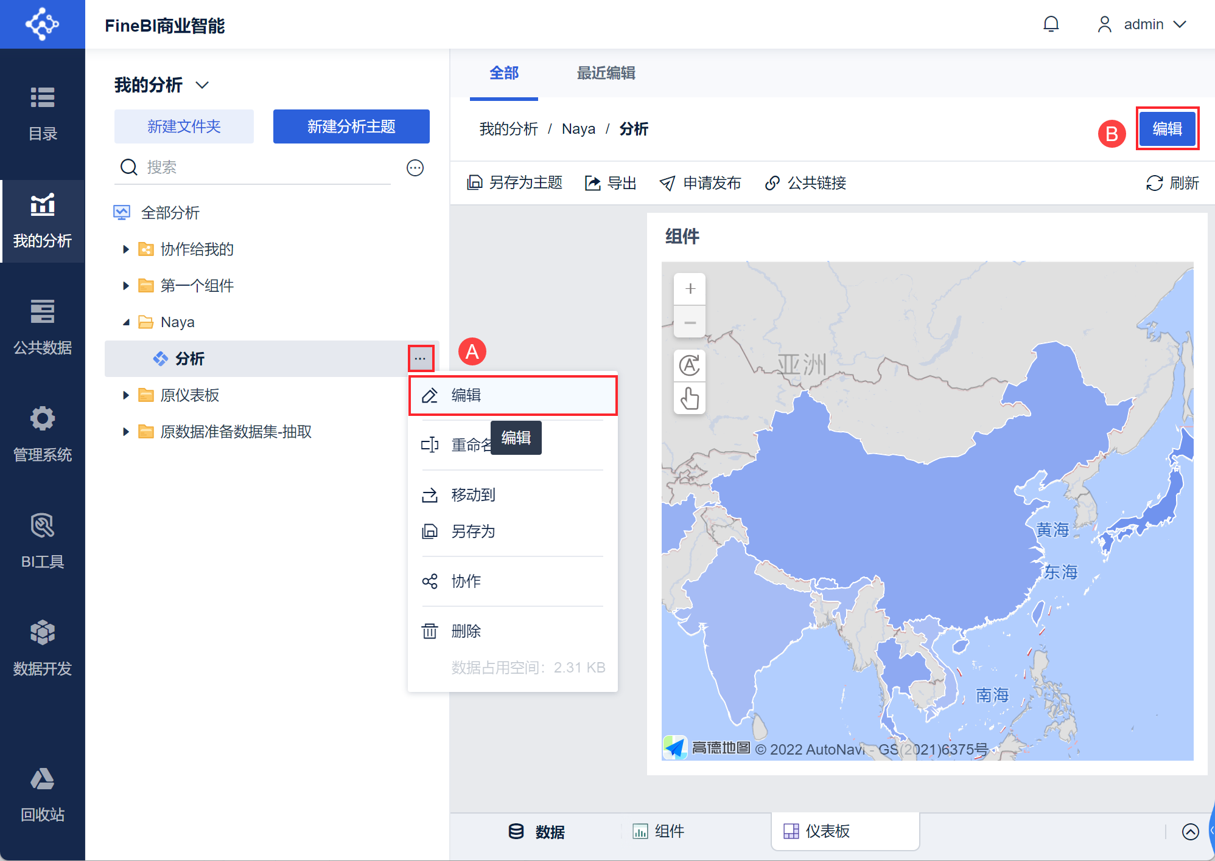Click the more options circle beside search
Viewport: 1215px width, 861px height.
pos(415,168)
